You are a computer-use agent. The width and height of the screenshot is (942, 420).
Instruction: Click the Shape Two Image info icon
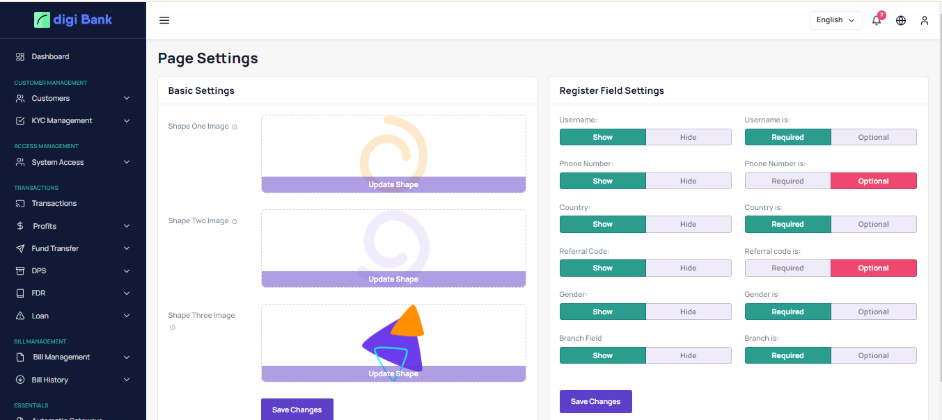235,222
